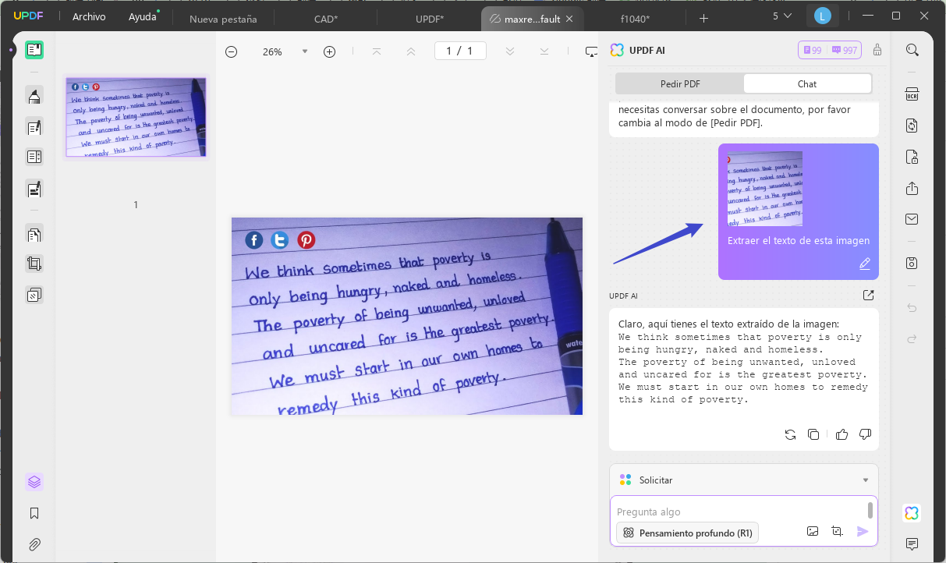Open the Search magnifier in right sidebar
Screen dimensions: 946x563
click(x=912, y=50)
